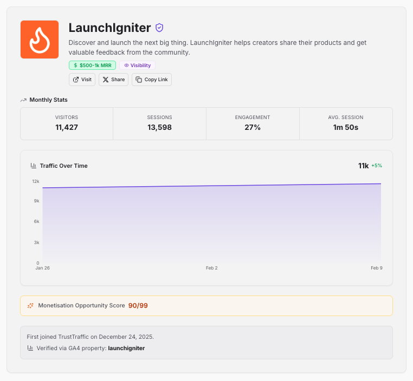Click the 3k y-axis label
Viewport: 413px width, 381px height.
37,242
